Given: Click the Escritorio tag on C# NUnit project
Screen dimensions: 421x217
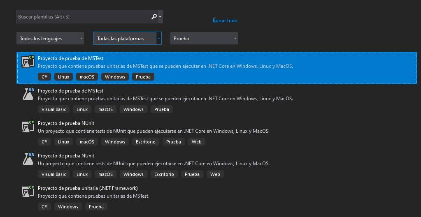Looking at the screenshot, I should (146, 142).
